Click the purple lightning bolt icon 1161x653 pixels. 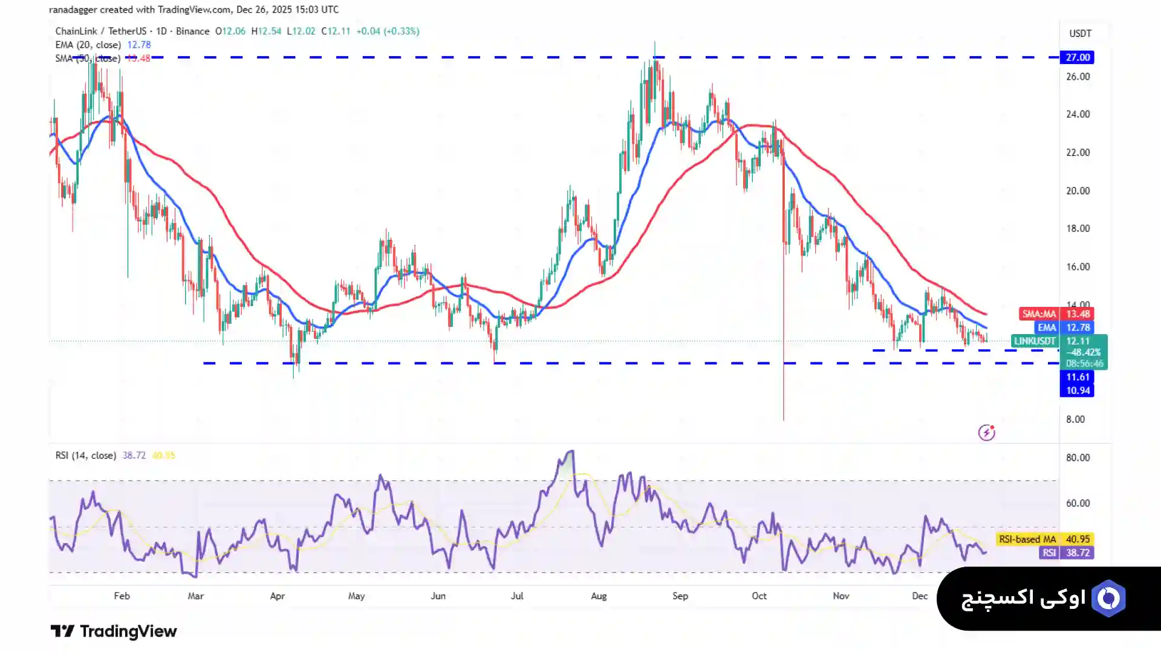[x=986, y=433]
